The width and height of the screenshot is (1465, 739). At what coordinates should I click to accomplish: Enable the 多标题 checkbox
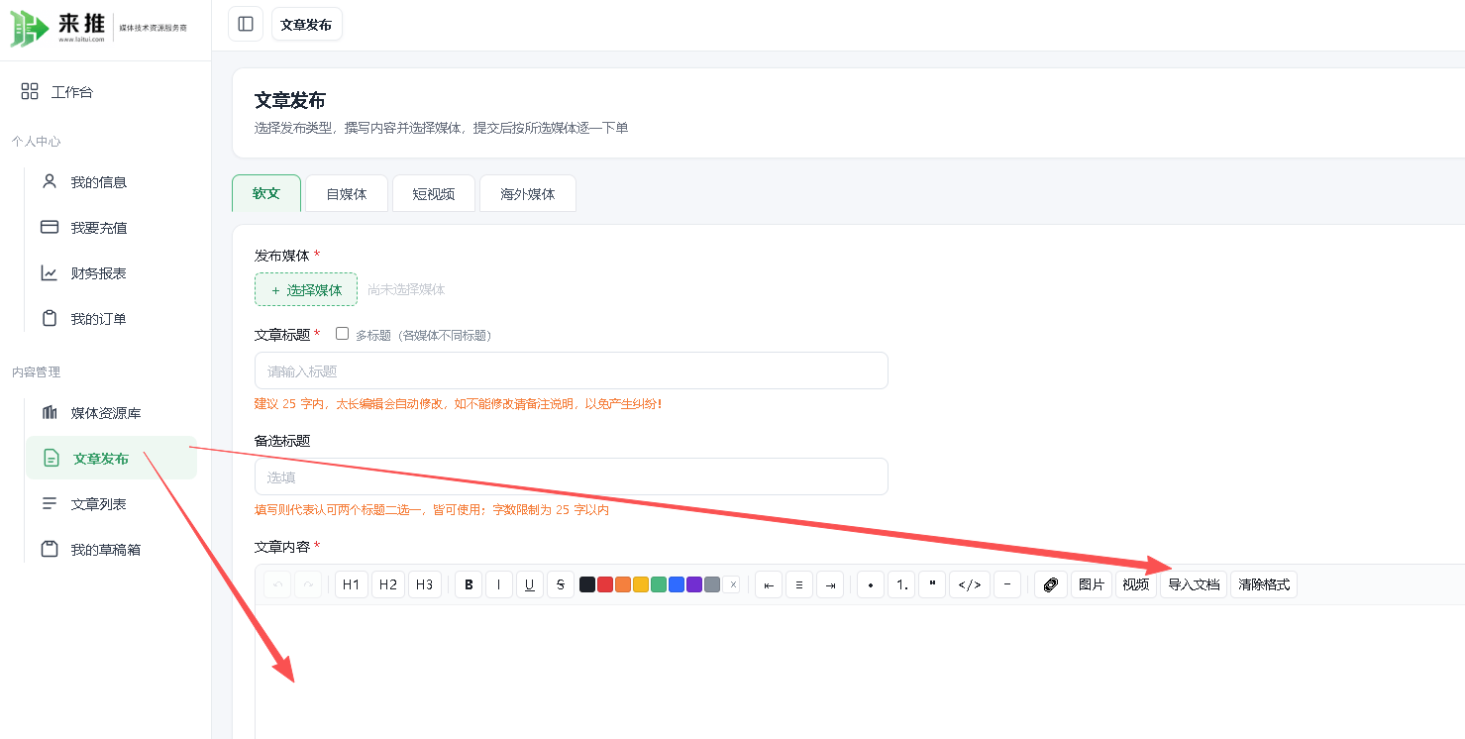(342, 334)
